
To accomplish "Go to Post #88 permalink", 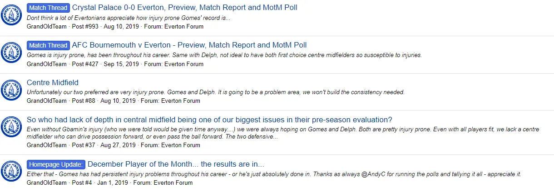I will tap(84, 101).
